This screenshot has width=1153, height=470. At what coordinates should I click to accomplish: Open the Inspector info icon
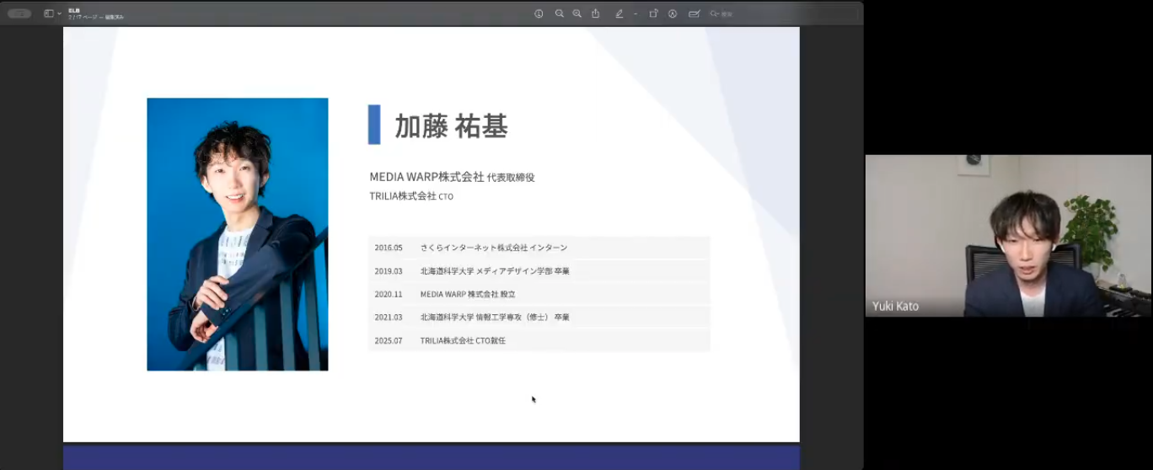click(x=539, y=13)
